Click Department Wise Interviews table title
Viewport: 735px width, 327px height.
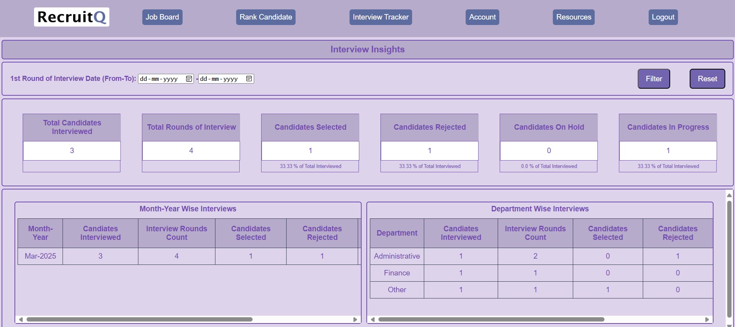pyautogui.click(x=540, y=209)
